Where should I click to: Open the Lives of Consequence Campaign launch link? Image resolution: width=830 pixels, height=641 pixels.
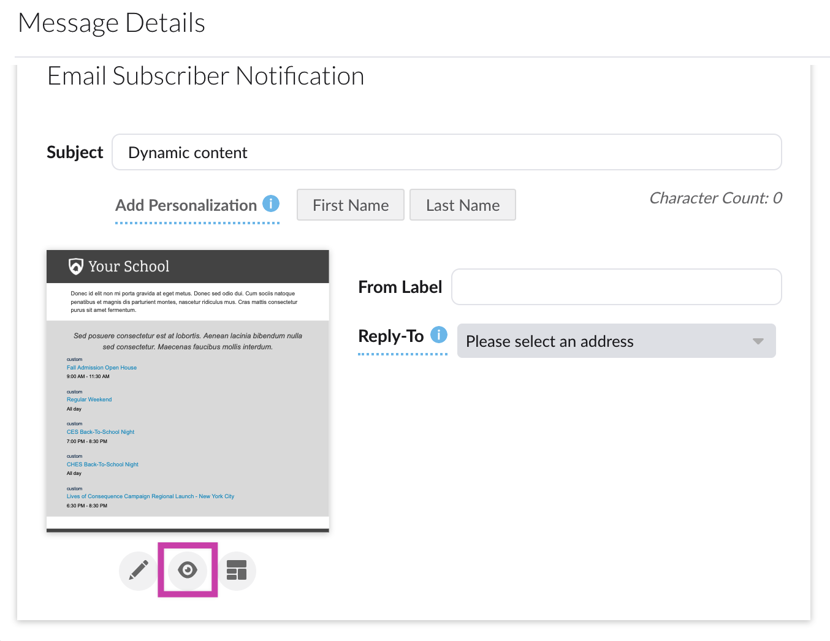tap(150, 496)
